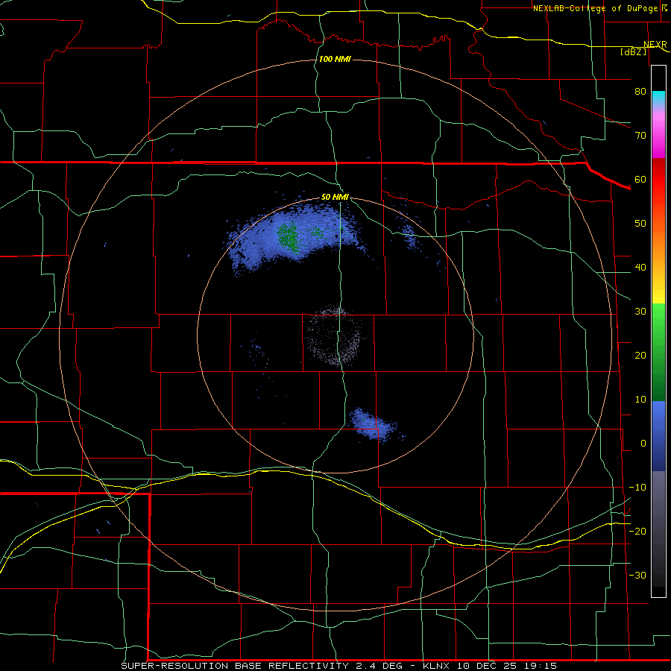Viewport: 671px width, 671px height.
Task: Click the 10 value on dBZ scale
Action: coord(640,400)
